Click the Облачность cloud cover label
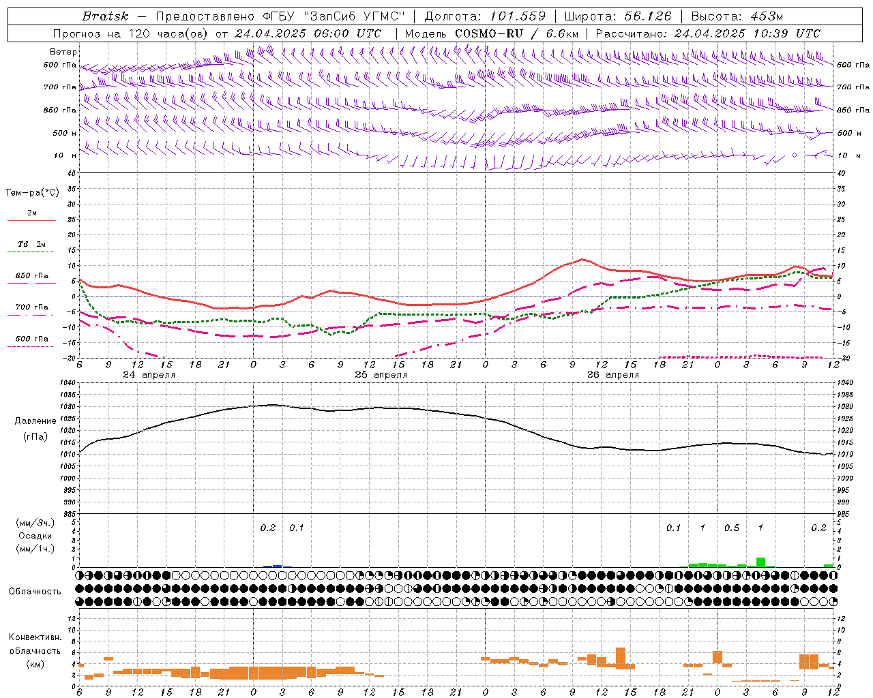This screenshot has width=873, height=698. coord(35,592)
